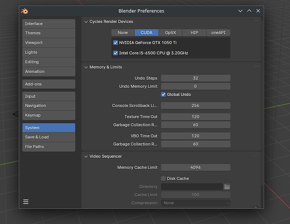Viewport: 290px width, 224px height.
Task: Click the Blender logo icon in title bar
Action: [x=24, y=11]
